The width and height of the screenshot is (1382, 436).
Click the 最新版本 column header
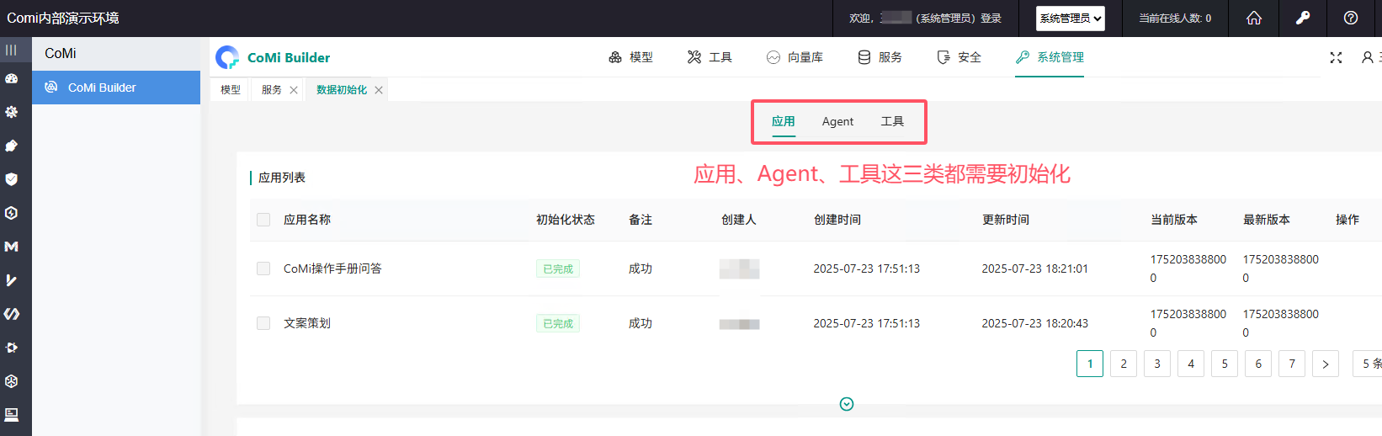(1267, 220)
